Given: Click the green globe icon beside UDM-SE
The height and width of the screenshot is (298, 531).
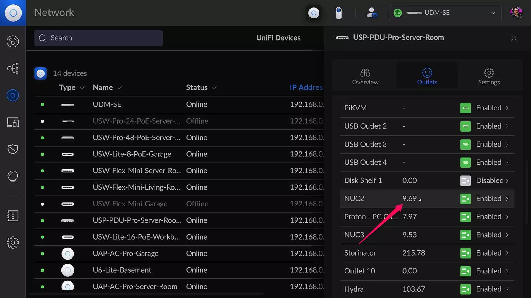Looking at the screenshot, I should pyautogui.click(x=397, y=13).
